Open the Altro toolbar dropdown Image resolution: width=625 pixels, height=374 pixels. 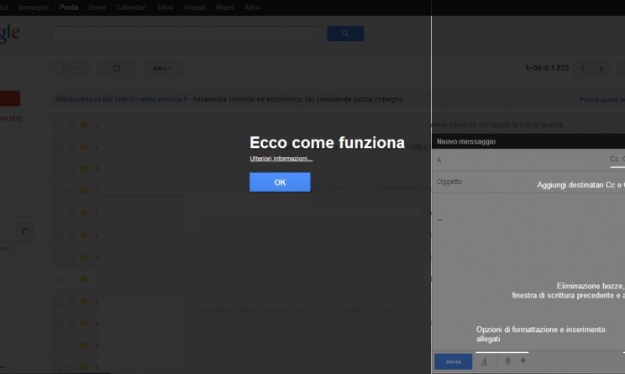point(162,68)
